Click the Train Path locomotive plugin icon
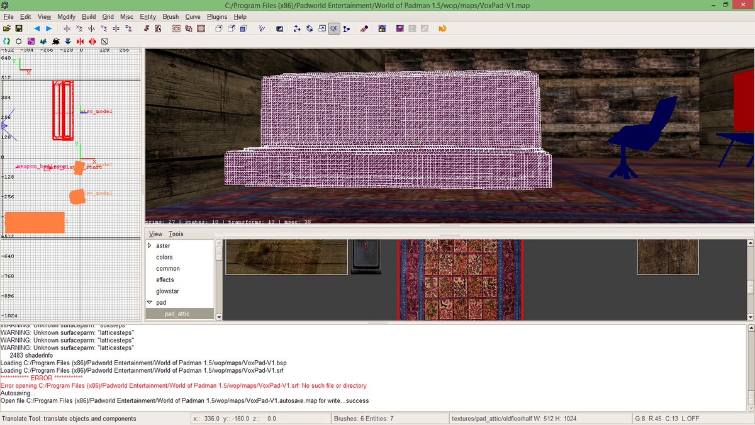 (56, 40)
